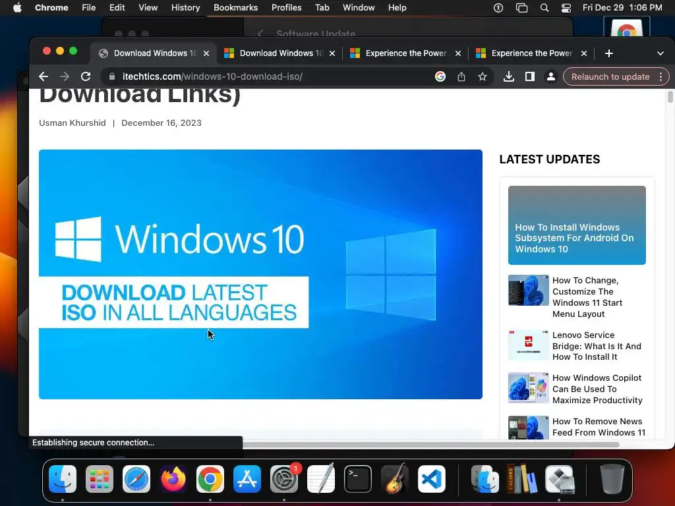Expand the tab search chevron
The image size is (675, 506).
click(x=660, y=53)
